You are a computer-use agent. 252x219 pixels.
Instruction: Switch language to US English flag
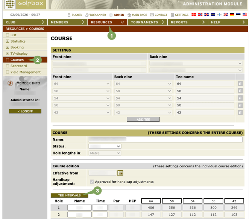pyautogui.click(x=245, y=14)
